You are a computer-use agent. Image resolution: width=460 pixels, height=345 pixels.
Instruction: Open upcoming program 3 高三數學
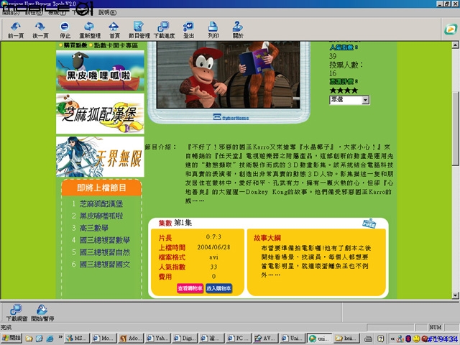click(94, 228)
